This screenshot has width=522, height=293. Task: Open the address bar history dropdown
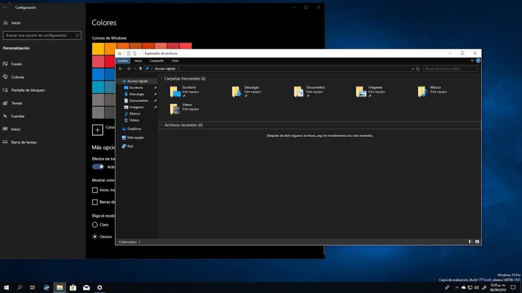[x=412, y=69]
